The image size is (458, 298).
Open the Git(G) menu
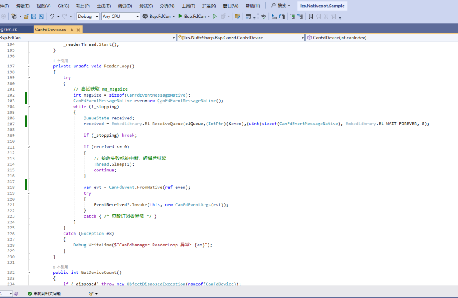coord(63,6)
